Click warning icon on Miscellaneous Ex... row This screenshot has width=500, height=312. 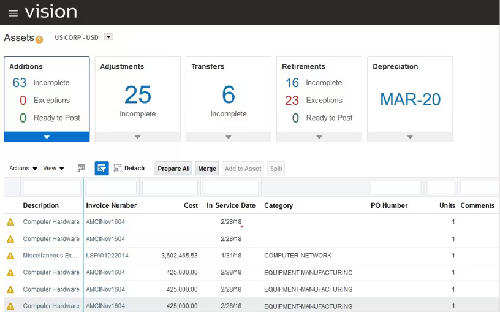pyautogui.click(x=10, y=256)
